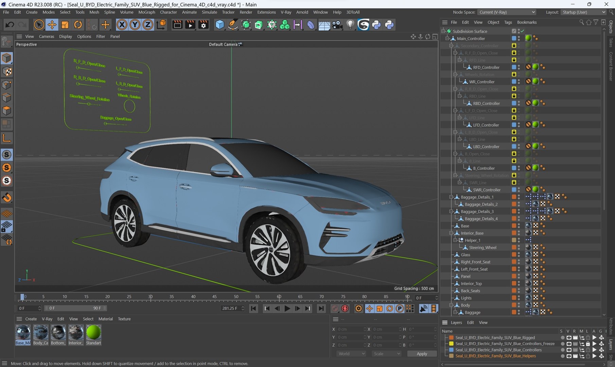Screen dimensions: 615x367
Task: Click the Record Active Objects button
Action: tap(335, 308)
